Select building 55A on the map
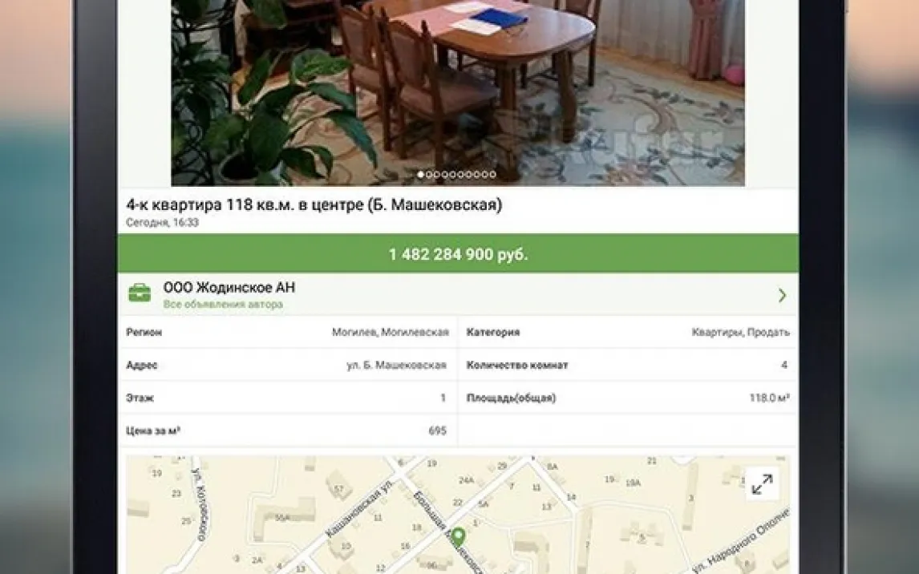Screen dimensions: 919x574 282,518
